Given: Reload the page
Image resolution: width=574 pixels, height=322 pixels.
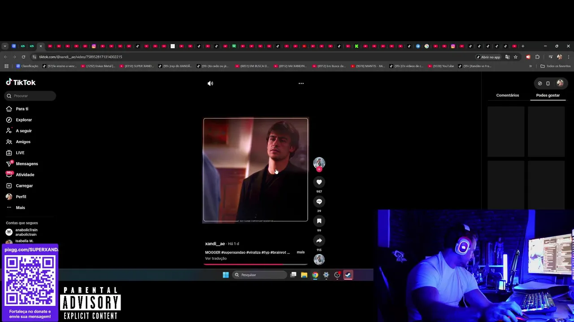Looking at the screenshot, I should click(x=23, y=57).
